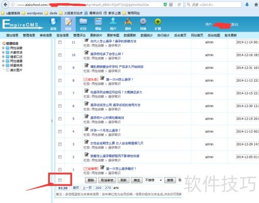
Task: Tick the checkbox for row 9
Action: pyautogui.click(x=60, y=68)
